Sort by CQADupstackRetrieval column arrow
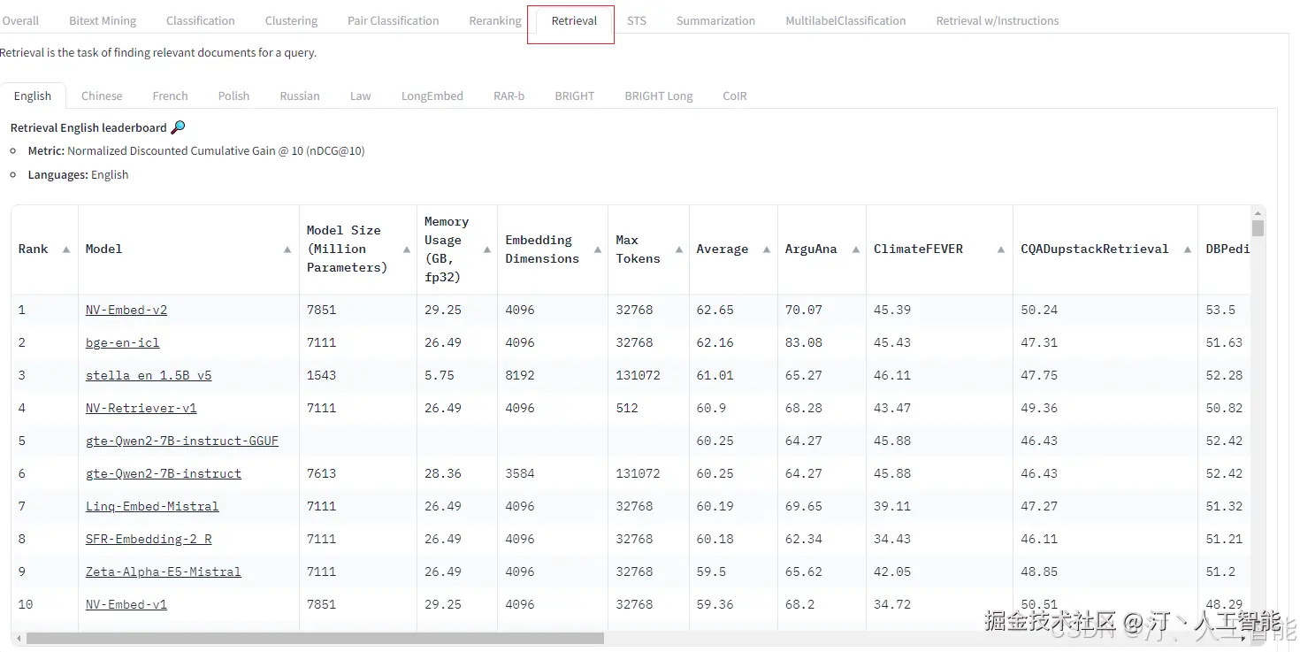Viewport: 1300px width, 652px height. [x=1188, y=249]
